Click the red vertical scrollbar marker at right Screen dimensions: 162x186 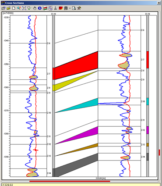pos(159,152)
